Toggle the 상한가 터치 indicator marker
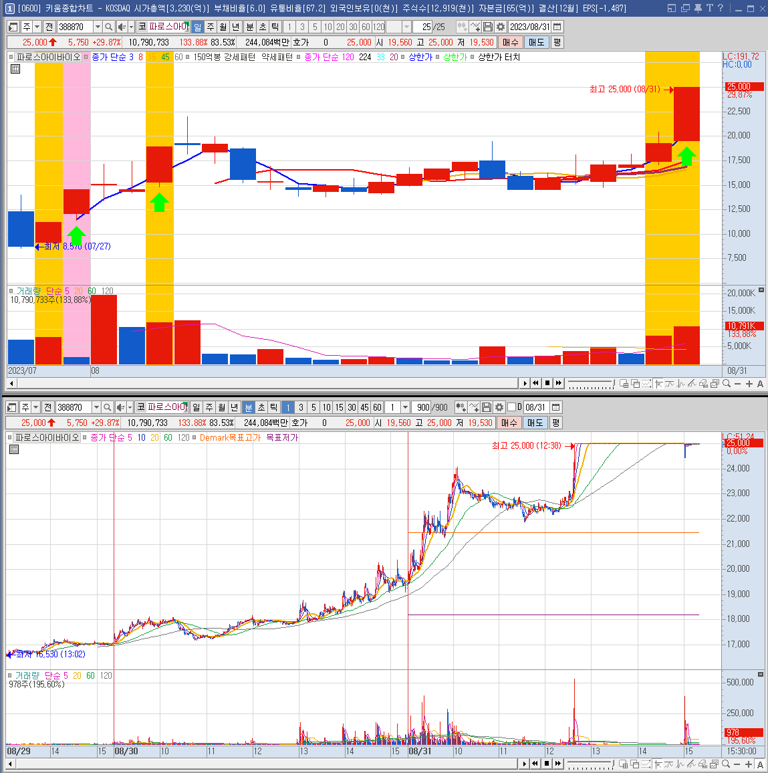 473,58
